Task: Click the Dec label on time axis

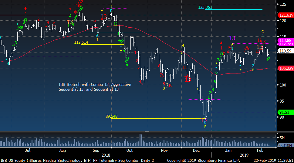Action: [x=196, y=151]
